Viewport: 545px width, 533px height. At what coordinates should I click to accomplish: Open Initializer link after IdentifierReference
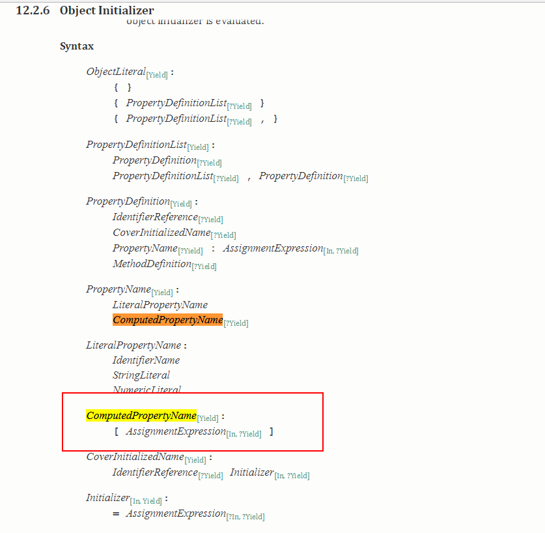pos(252,472)
